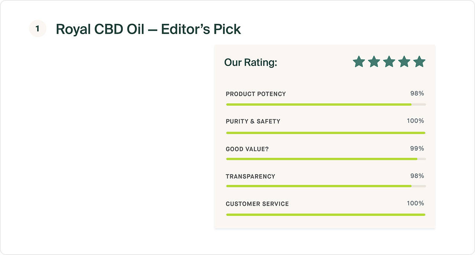Click the third rating star
The width and height of the screenshot is (475, 255).
pyautogui.click(x=389, y=62)
